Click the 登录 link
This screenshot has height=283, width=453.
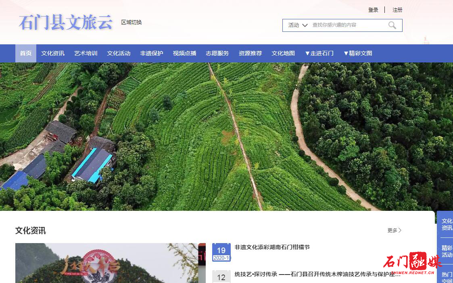(x=373, y=10)
